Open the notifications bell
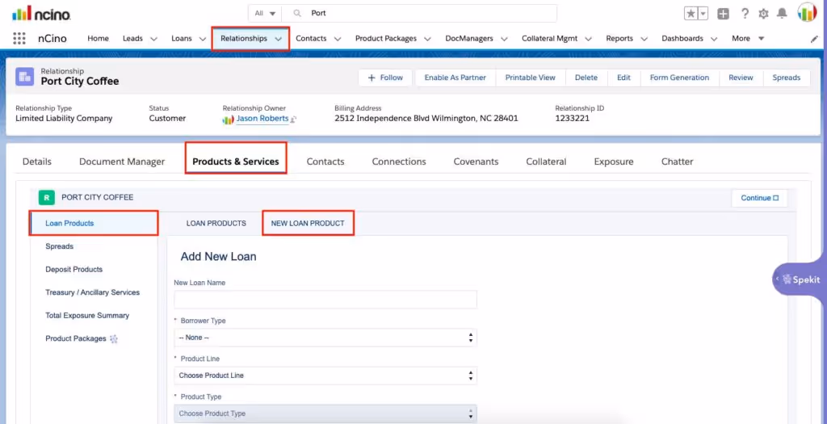The width and height of the screenshot is (827, 424). pos(782,13)
